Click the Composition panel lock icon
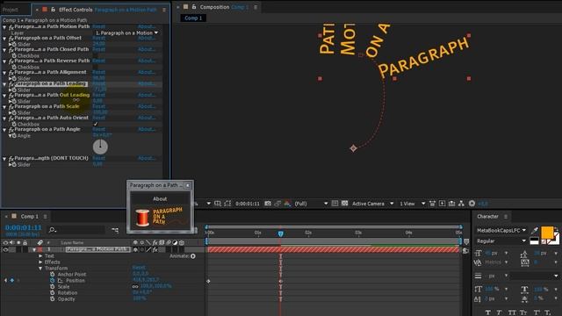This screenshot has width=562, height=316. [194, 7]
